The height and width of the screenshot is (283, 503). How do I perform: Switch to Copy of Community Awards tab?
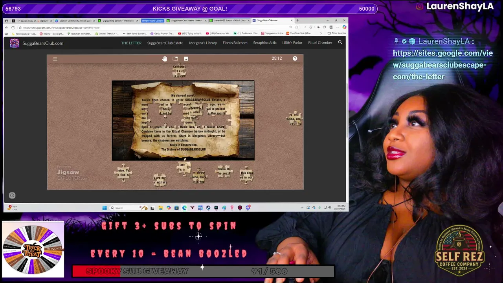click(75, 20)
